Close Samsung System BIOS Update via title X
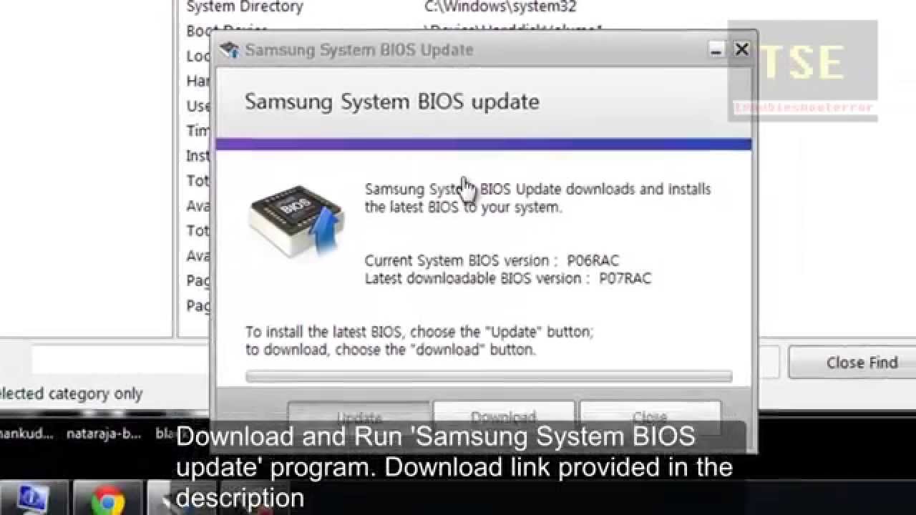This screenshot has width=916, height=515. coord(741,49)
